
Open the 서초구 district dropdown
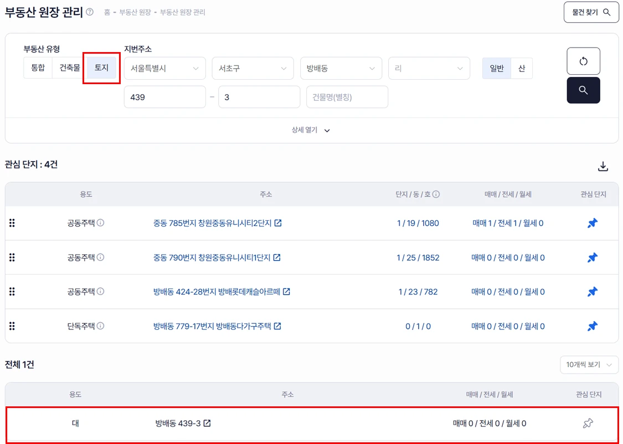pyautogui.click(x=253, y=69)
